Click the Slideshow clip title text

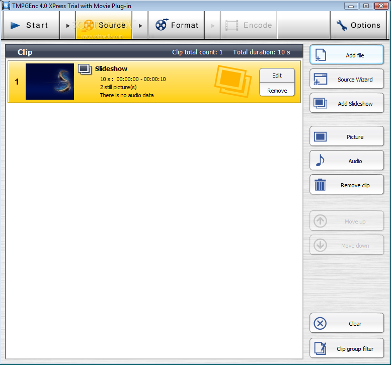click(x=111, y=68)
